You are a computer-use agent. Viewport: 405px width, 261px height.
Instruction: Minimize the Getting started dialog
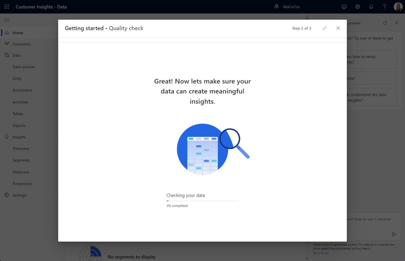(x=324, y=28)
